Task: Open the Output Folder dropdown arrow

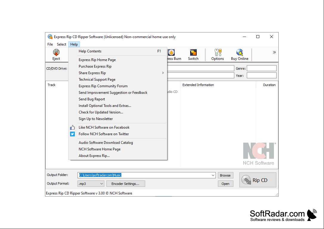Action: (x=213, y=175)
